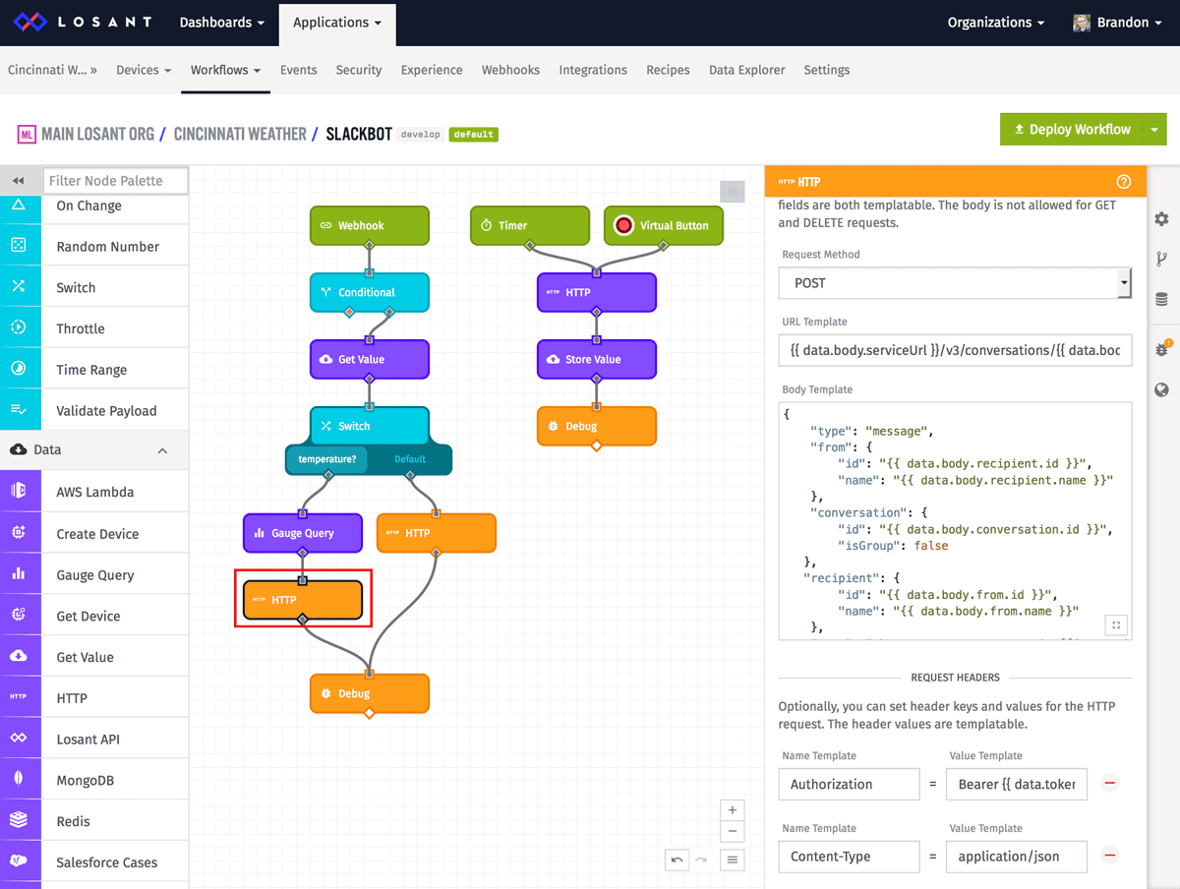This screenshot has height=889, width=1180.
Task: Collapse the node palette with double-arrow icon
Action: point(19,181)
